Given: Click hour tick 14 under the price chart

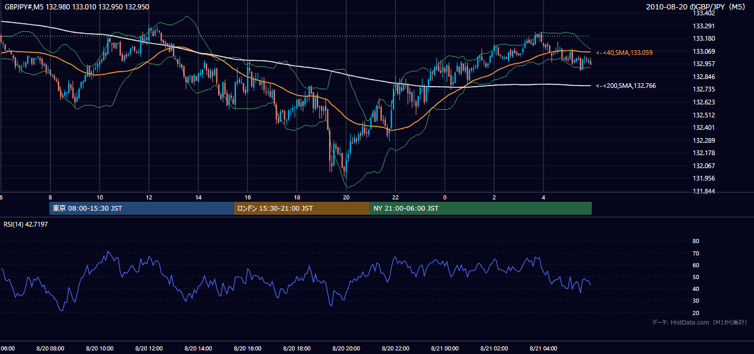Looking at the screenshot, I should (198, 198).
